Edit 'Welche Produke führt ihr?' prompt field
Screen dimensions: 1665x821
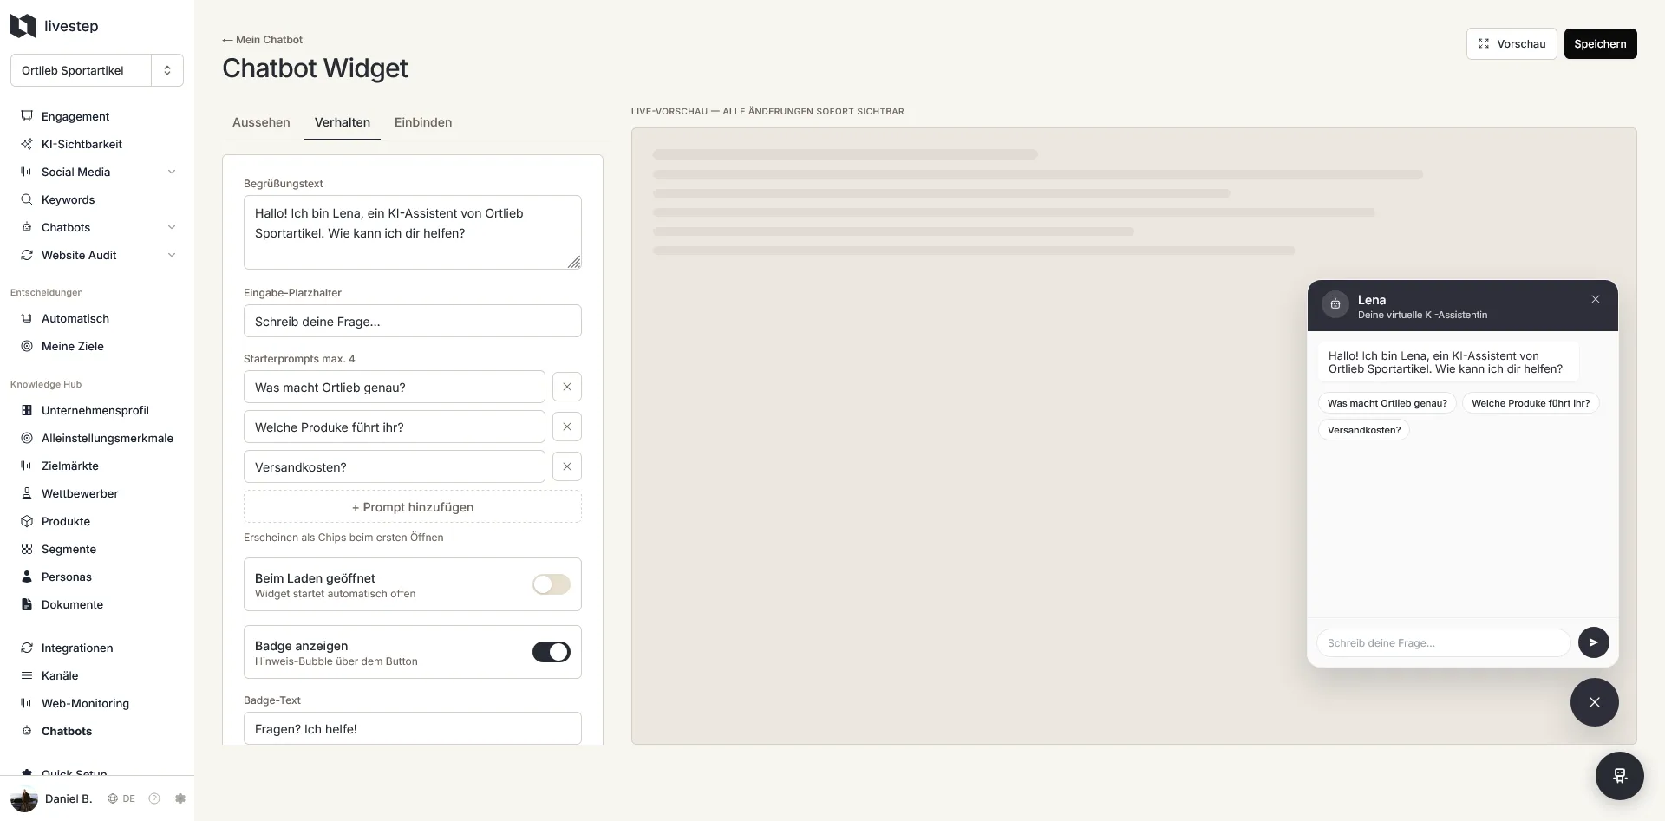click(395, 427)
